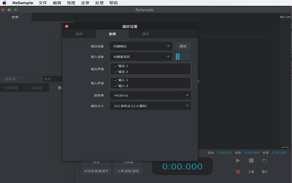Click the 批处理 button
The image size is (292, 183).
tap(10, 79)
